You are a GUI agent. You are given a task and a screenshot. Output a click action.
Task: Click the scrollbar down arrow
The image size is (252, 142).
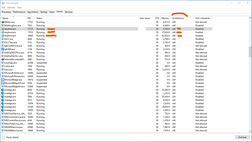click(250, 131)
